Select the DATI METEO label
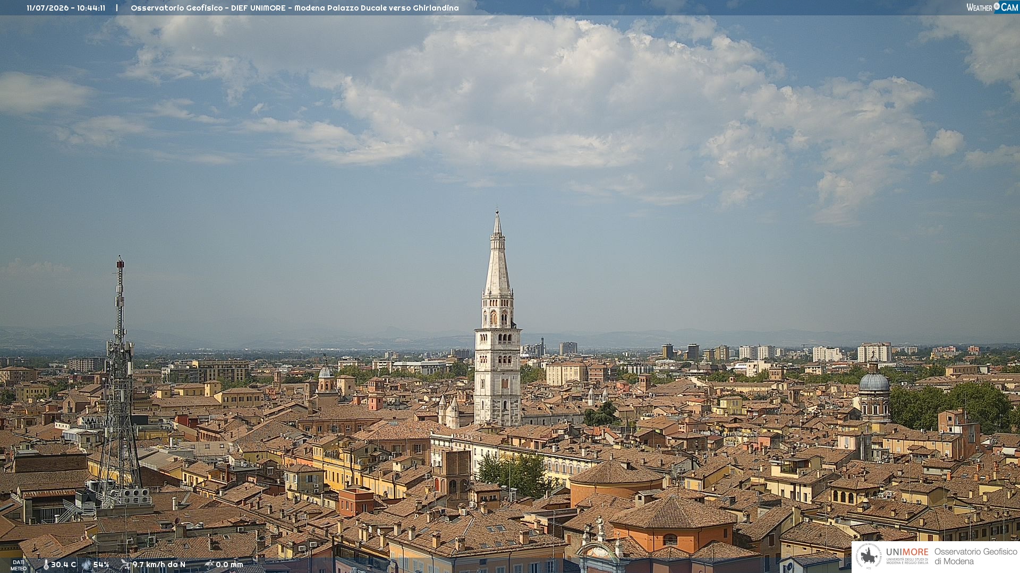 [x=19, y=566]
